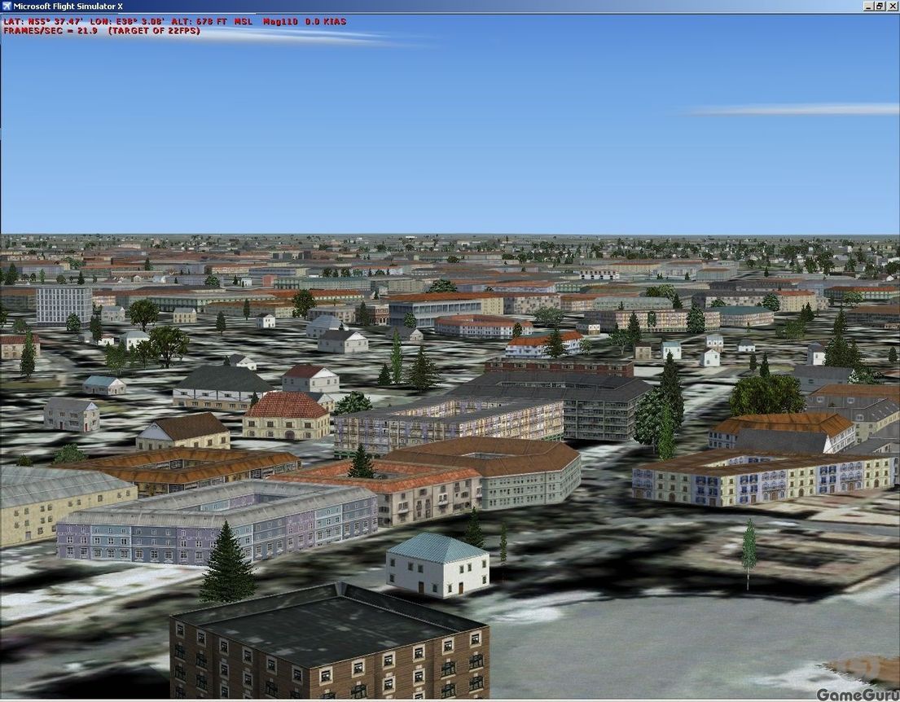Click the "Mag110" heading readout
Viewport: 900px width, 702px height.
point(281,22)
